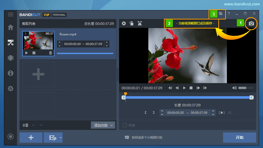Viewport: 263px width, 148px height.
Task: Open the info icon in left sidebar
Action: (x=10, y=73)
